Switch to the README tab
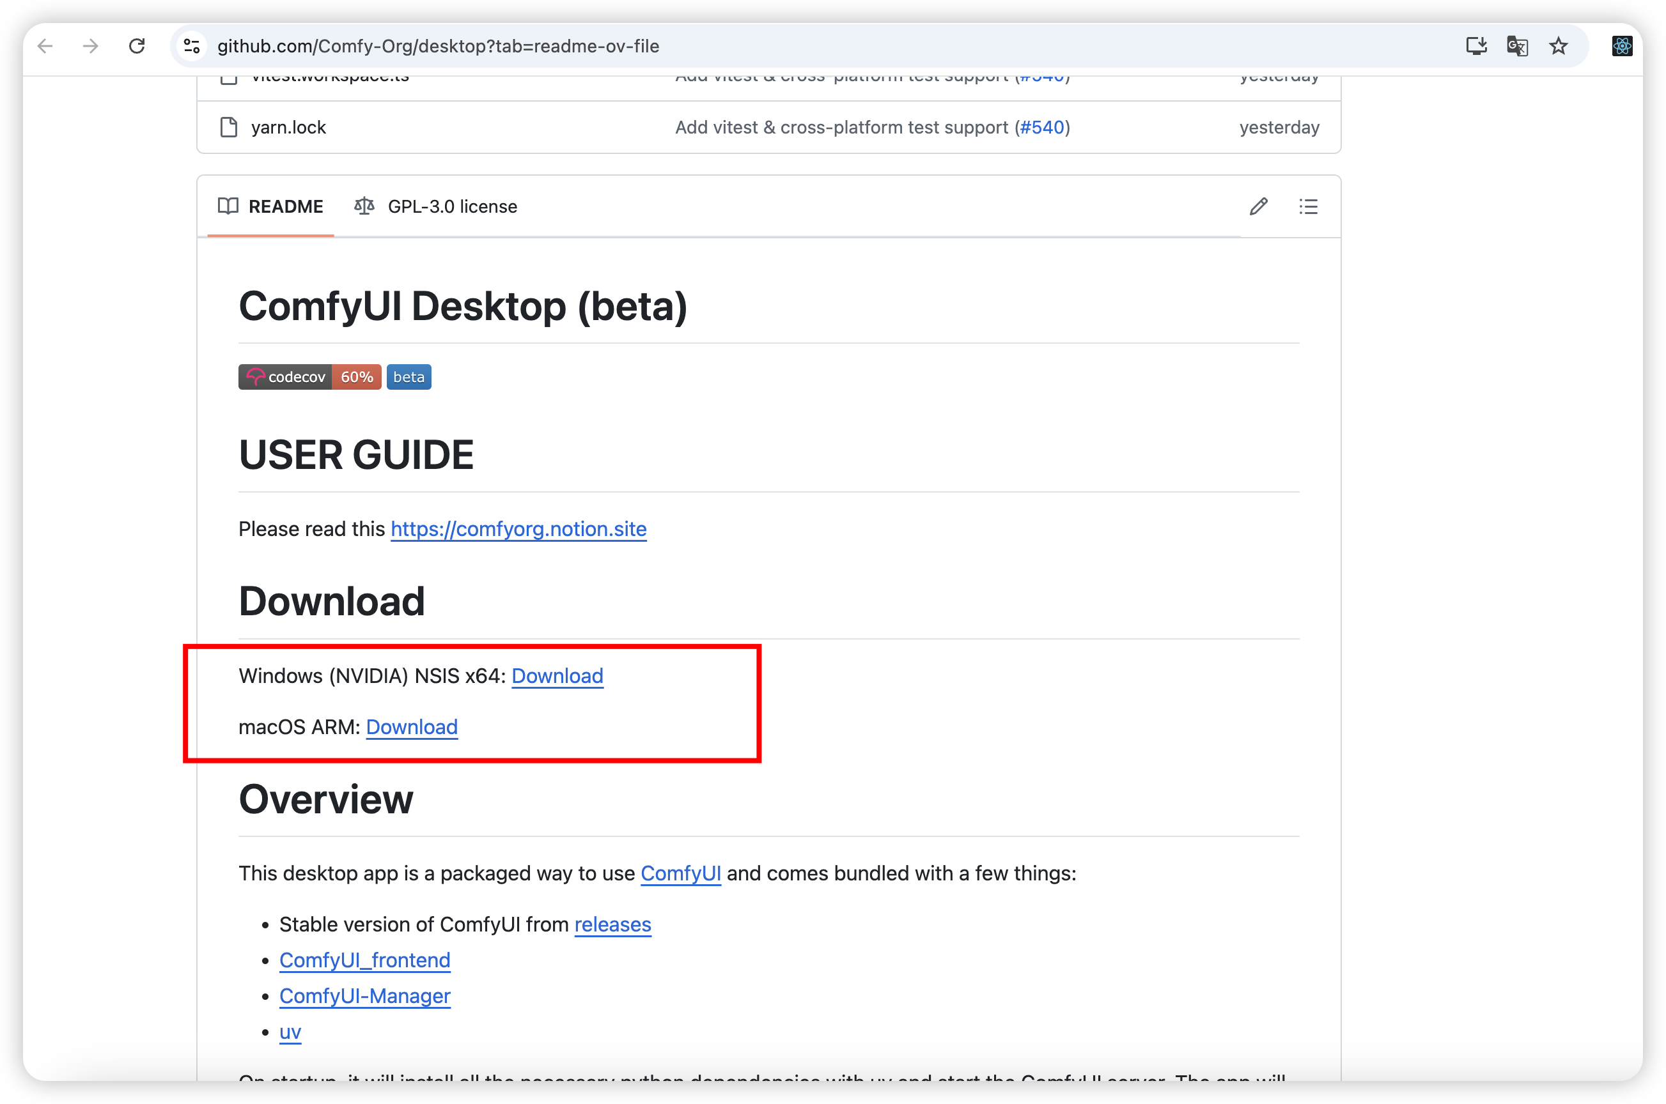The image size is (1666, 1104). pyautogui.click(x=271, y=206)
